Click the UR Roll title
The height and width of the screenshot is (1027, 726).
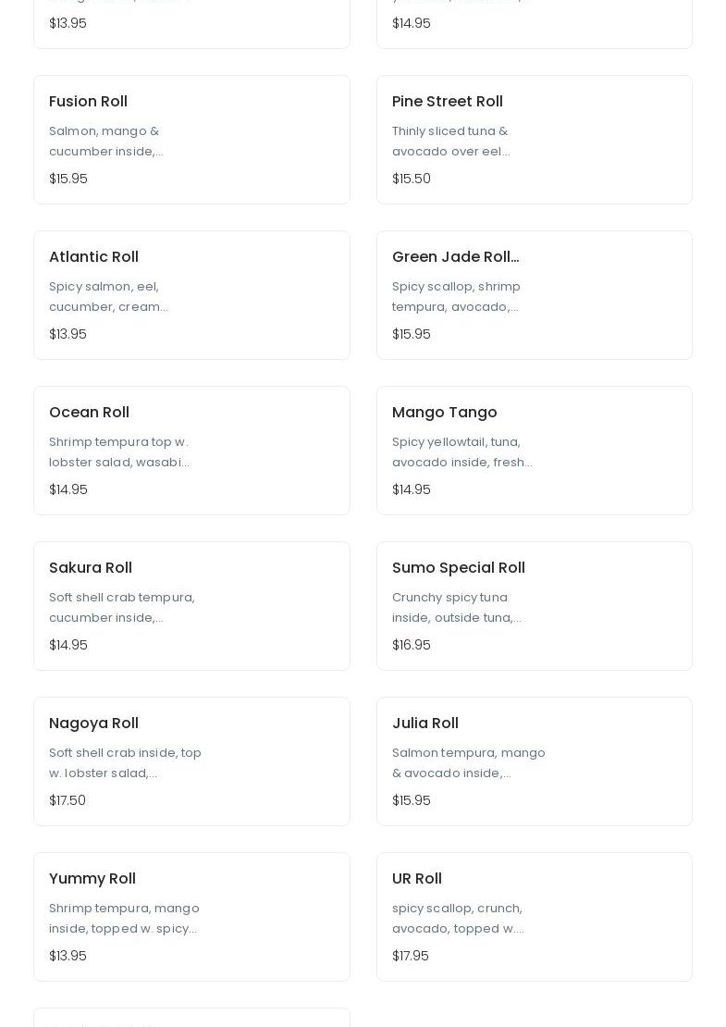click(x=416, y=879)
